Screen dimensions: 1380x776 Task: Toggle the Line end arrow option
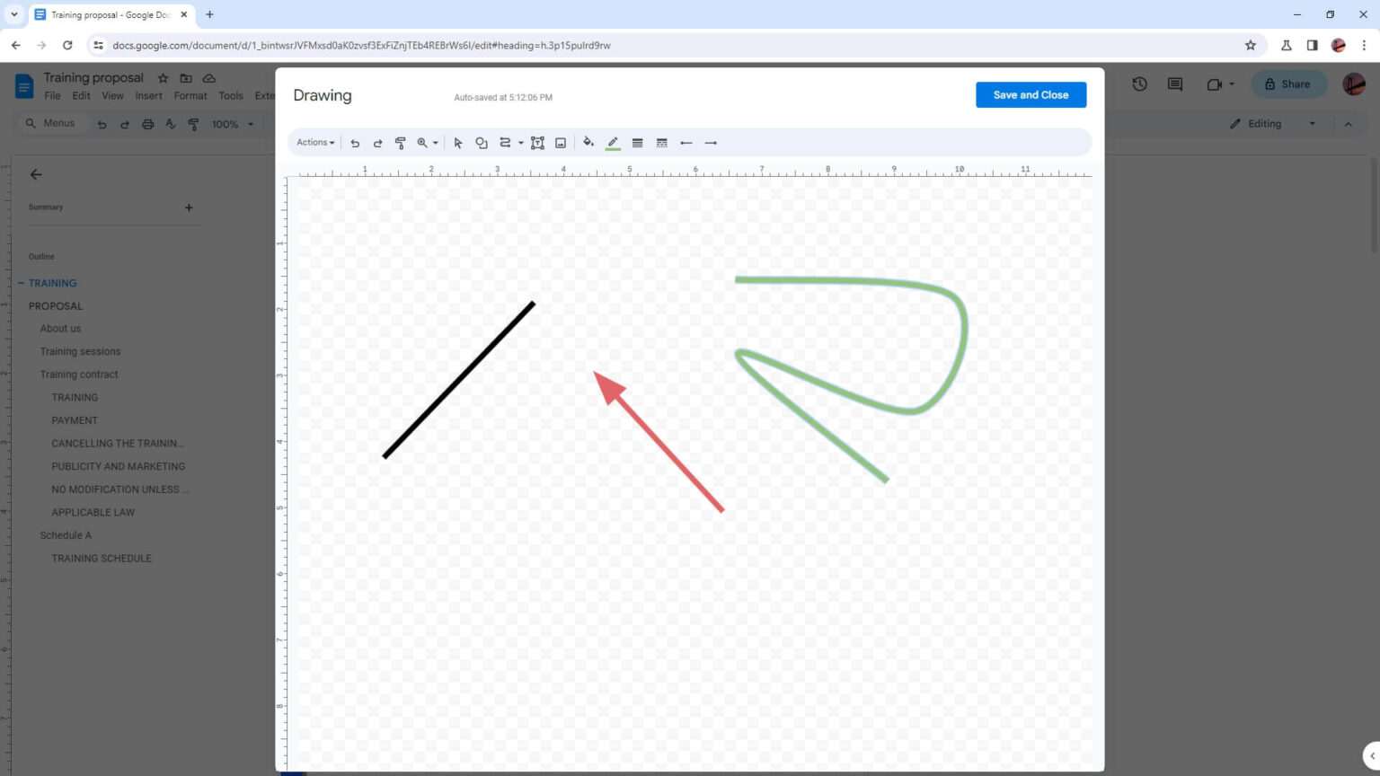click(x=711, y=142)
